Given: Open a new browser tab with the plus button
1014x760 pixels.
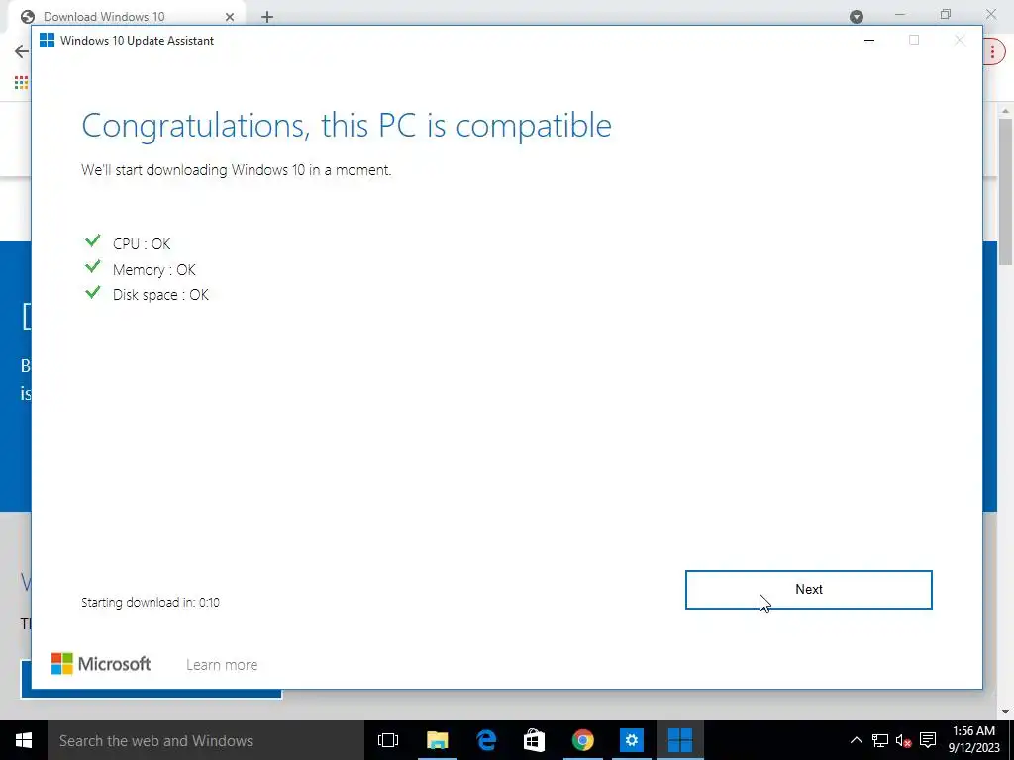Looking at the screenshot, I should 267,17.
